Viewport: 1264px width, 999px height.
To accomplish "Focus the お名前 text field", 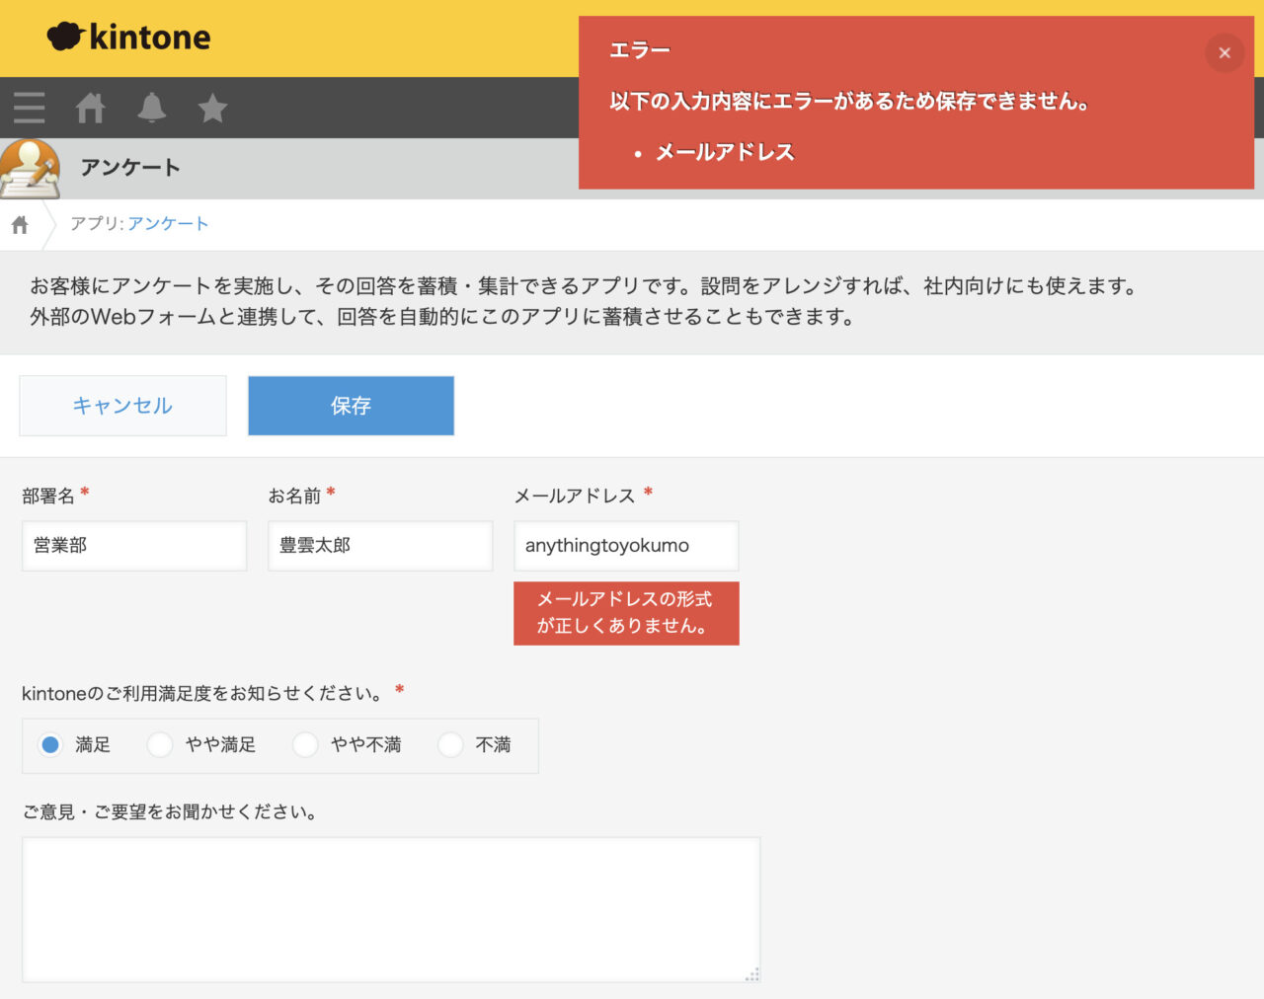I will click(380, 545).
